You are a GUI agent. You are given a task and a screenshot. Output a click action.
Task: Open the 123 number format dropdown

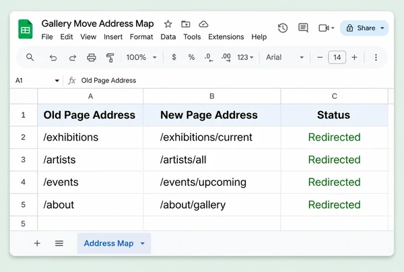click(x=245, y=57)
